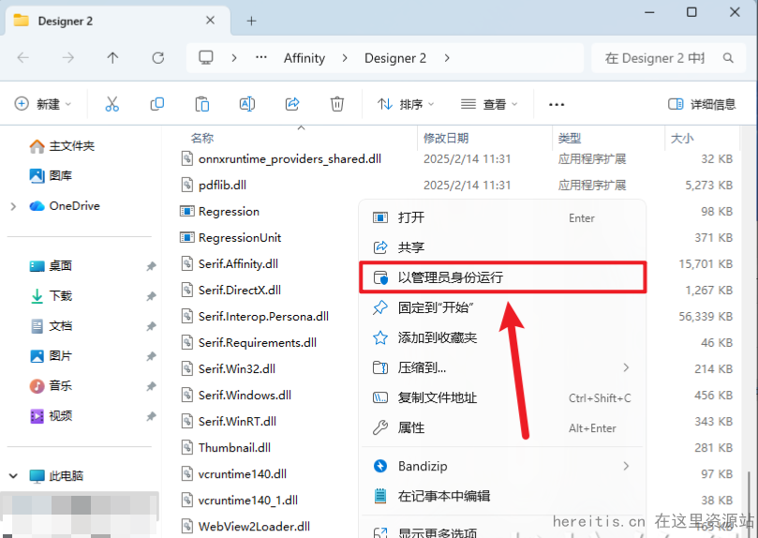
Task: Navigate up one folder level
Action: (x=112, y=58)
